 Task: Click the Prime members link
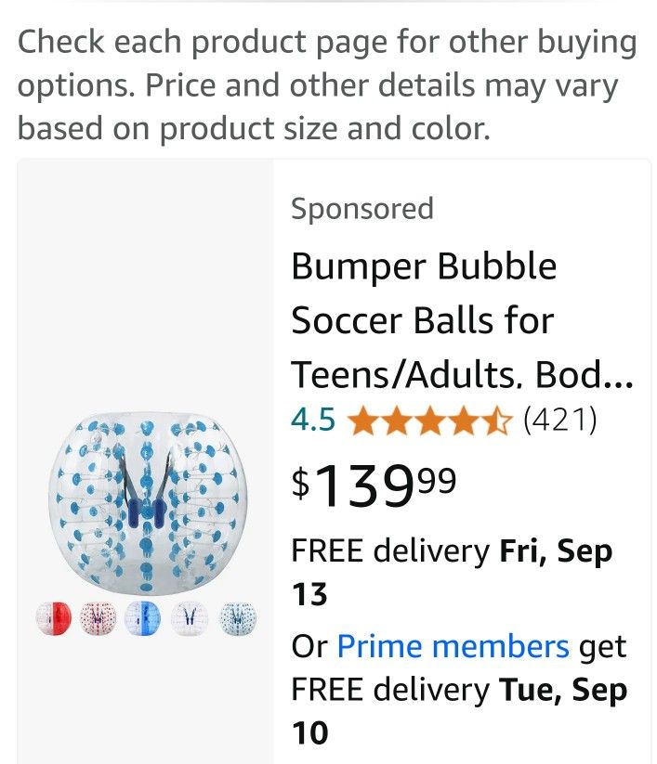point(453,646)
